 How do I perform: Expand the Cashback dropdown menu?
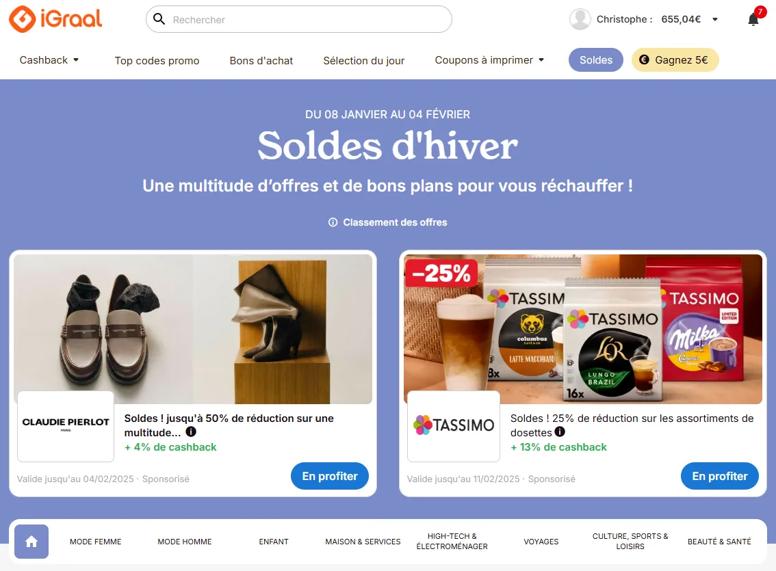49,59
